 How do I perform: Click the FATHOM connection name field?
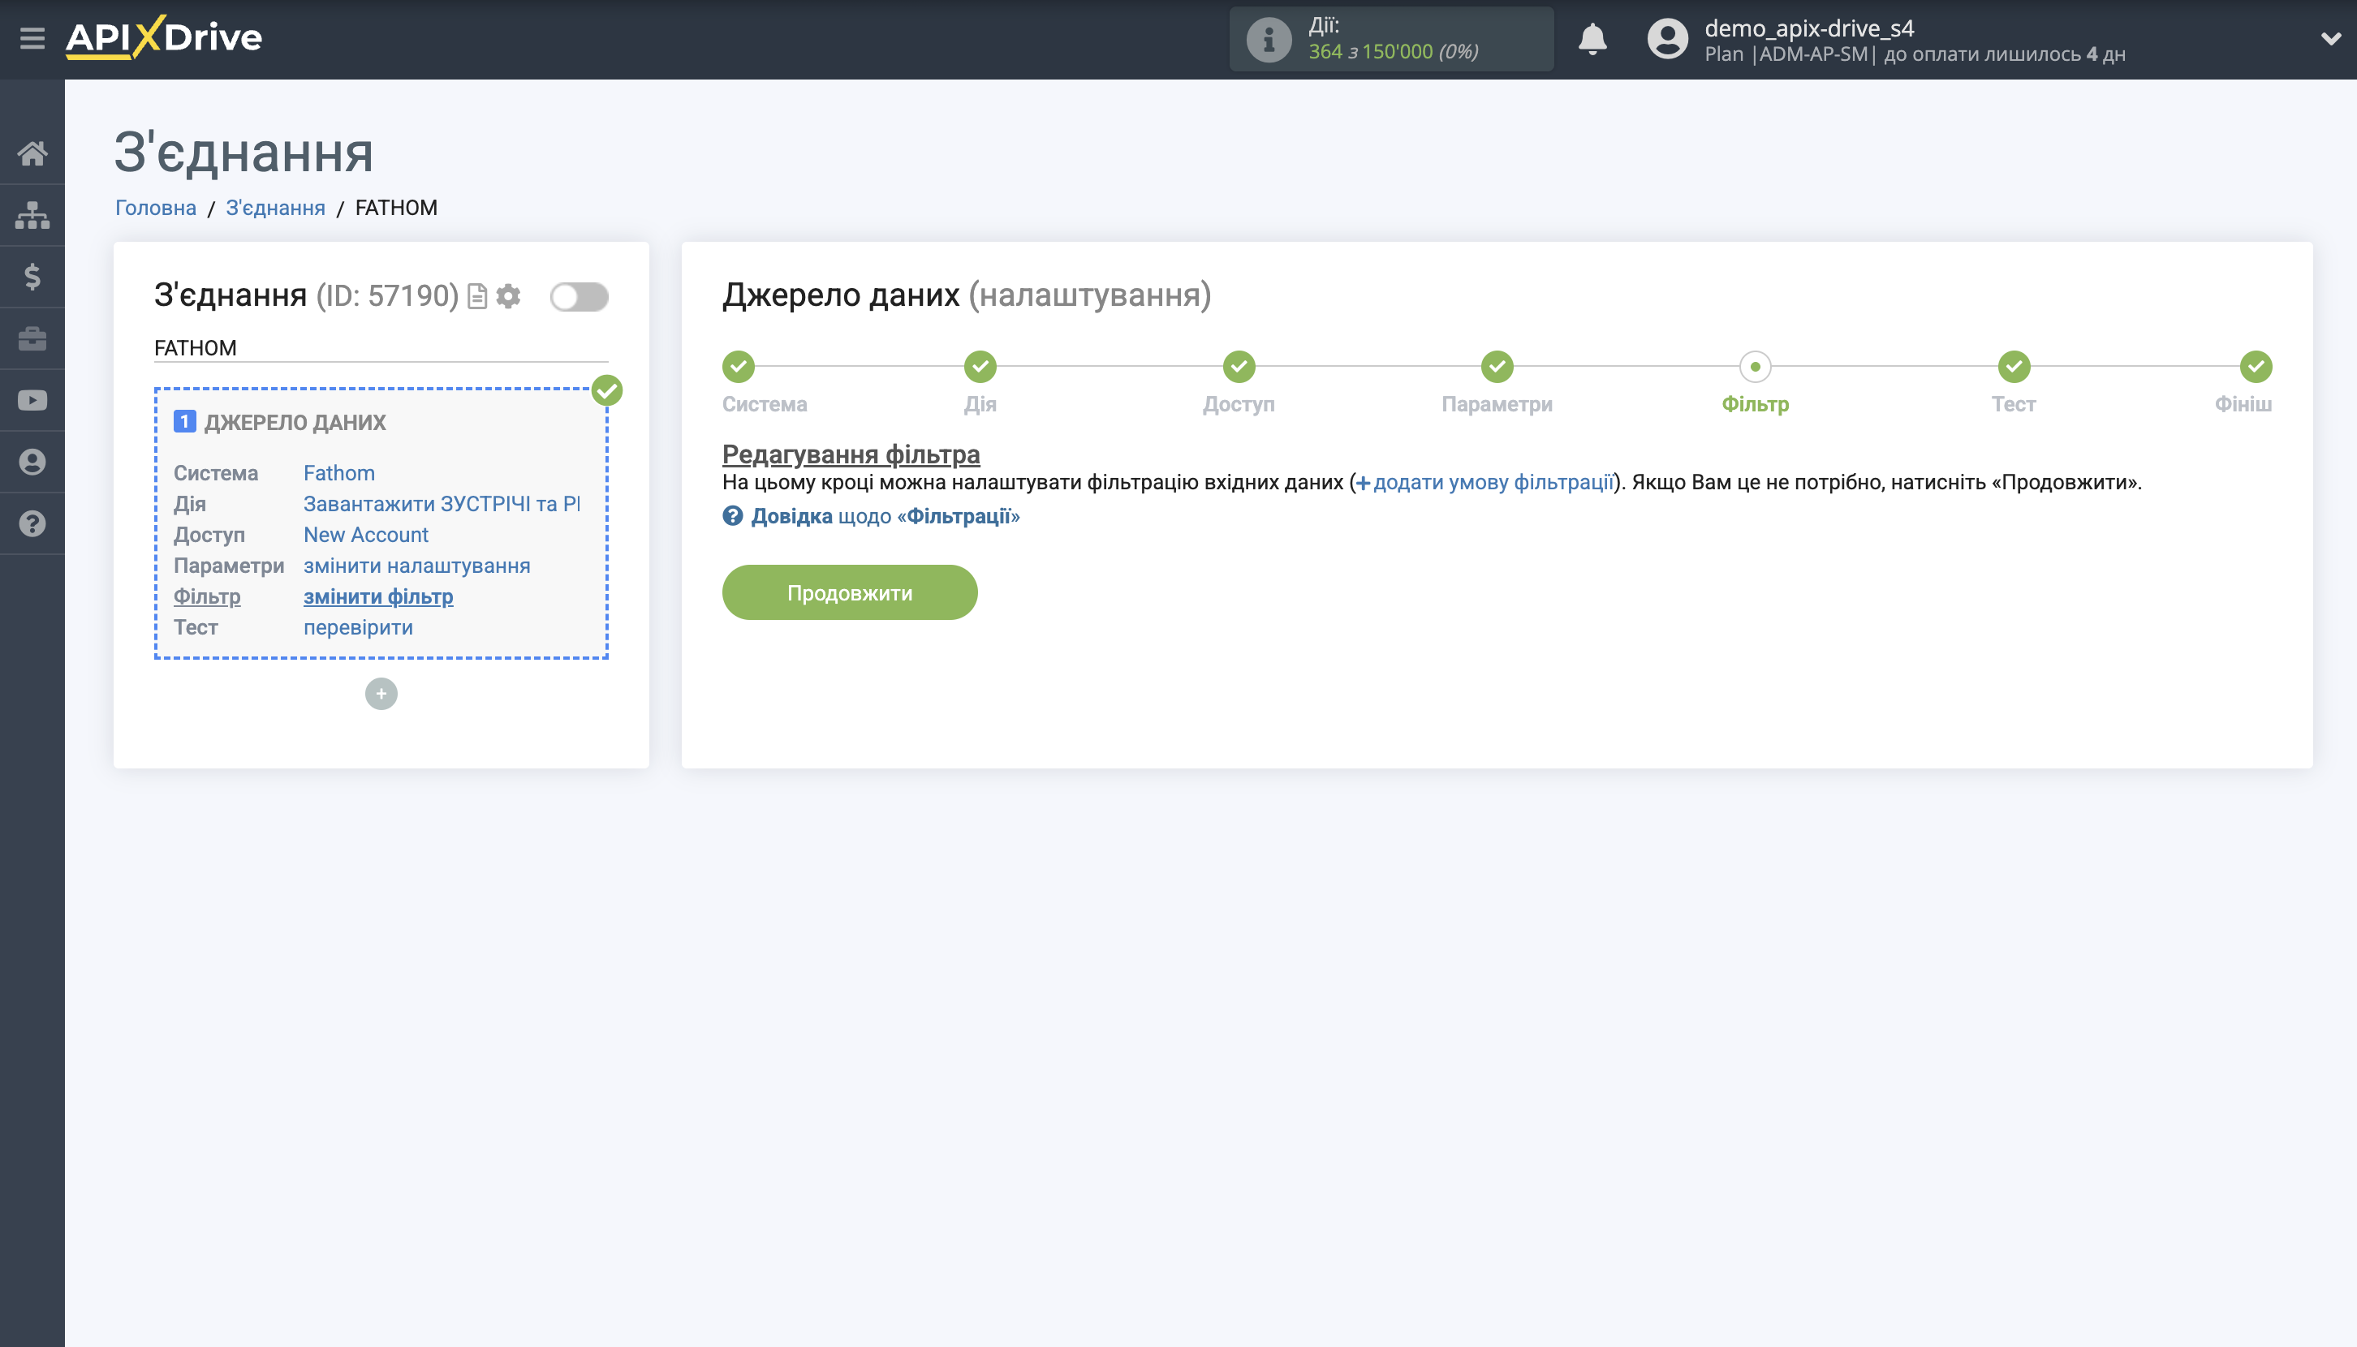click(381, 348)
